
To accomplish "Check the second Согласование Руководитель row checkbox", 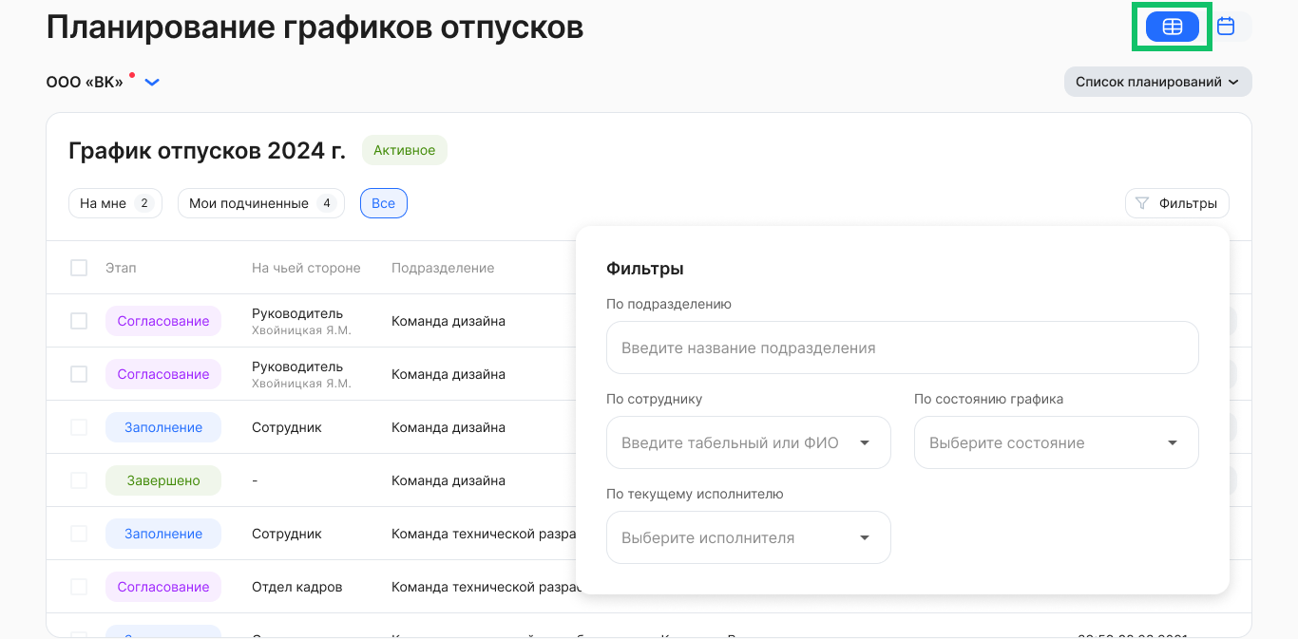I will [79, 374].
